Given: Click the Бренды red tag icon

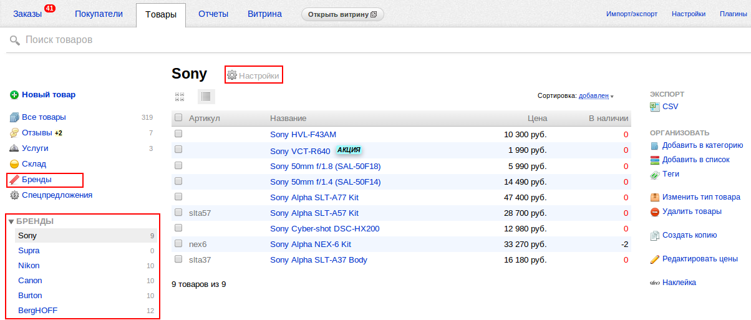Looking at the screenshot, I should pyautogui.click(x=14, y=180).
